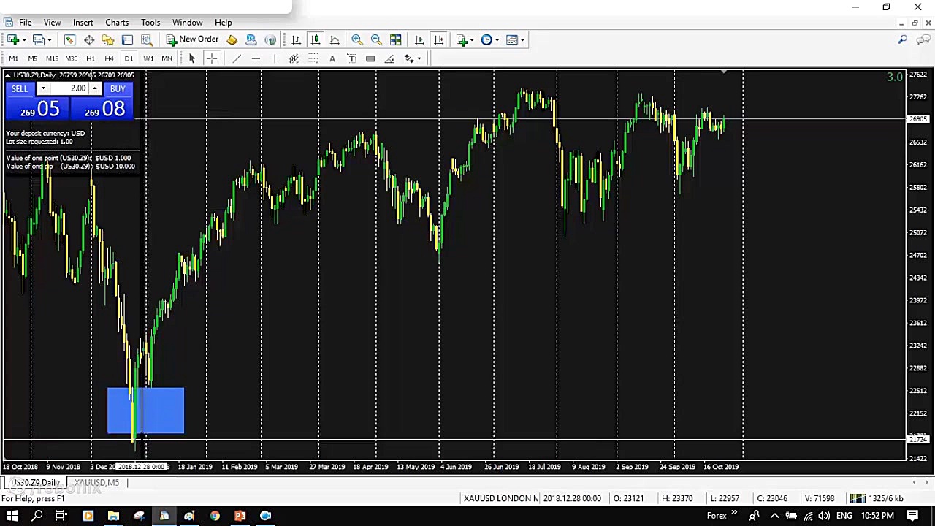The width and height of the screenshot is (935, 526).
Task: Toggle the Terminal panel icon
Action: pos(127,39)
